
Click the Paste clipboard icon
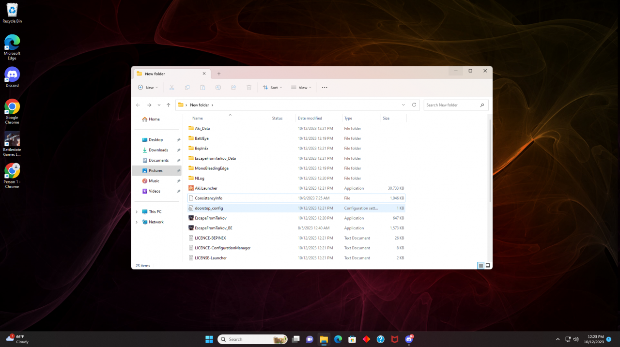click(202, 88)
